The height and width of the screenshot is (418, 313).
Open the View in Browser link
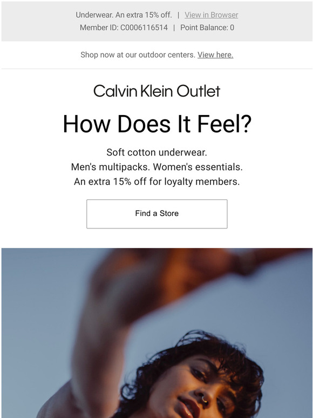tap(211, 15)
